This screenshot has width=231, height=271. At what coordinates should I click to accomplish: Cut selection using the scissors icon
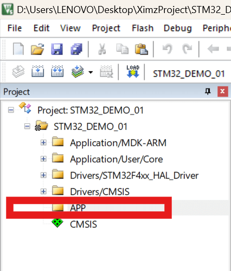point(102,49)
